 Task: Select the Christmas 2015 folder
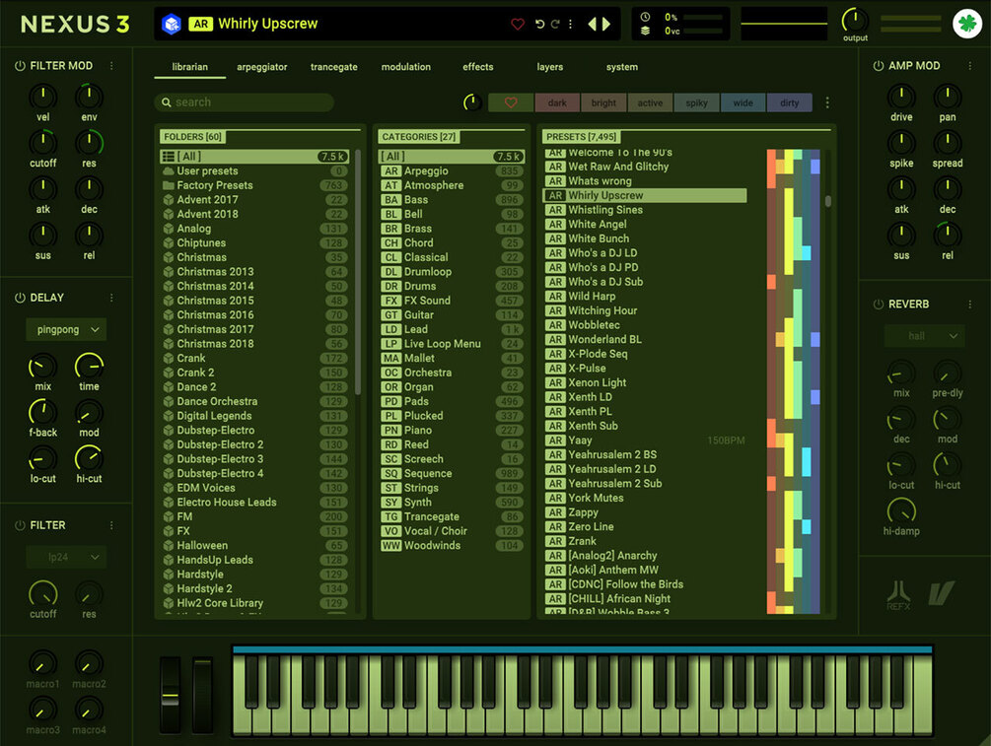pos(254,301)
